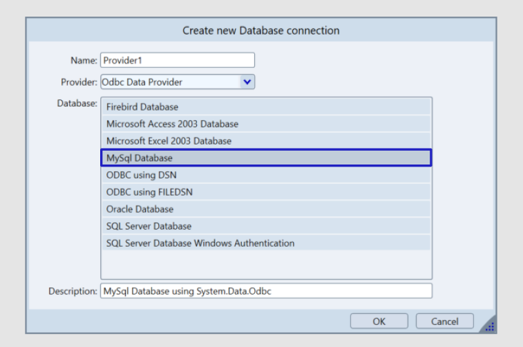This screenshot has height=347, width=523.
Task: Open the Provider dropdown arrow
Action: [247, 82]
